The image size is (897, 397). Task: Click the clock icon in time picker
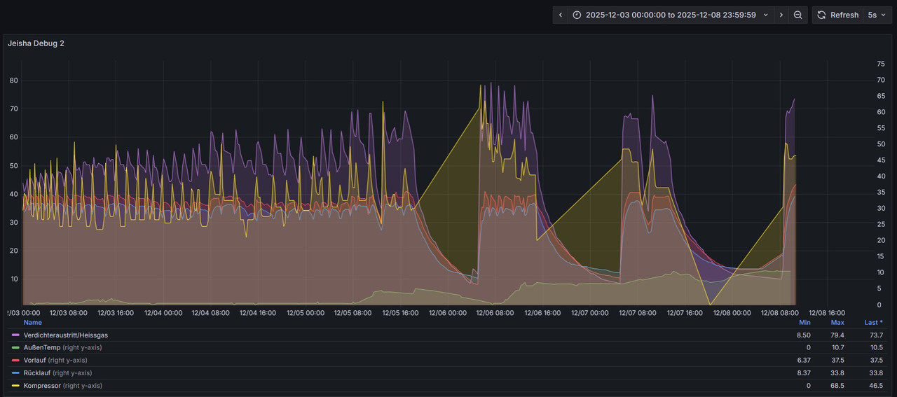click(x=577, y=15)
